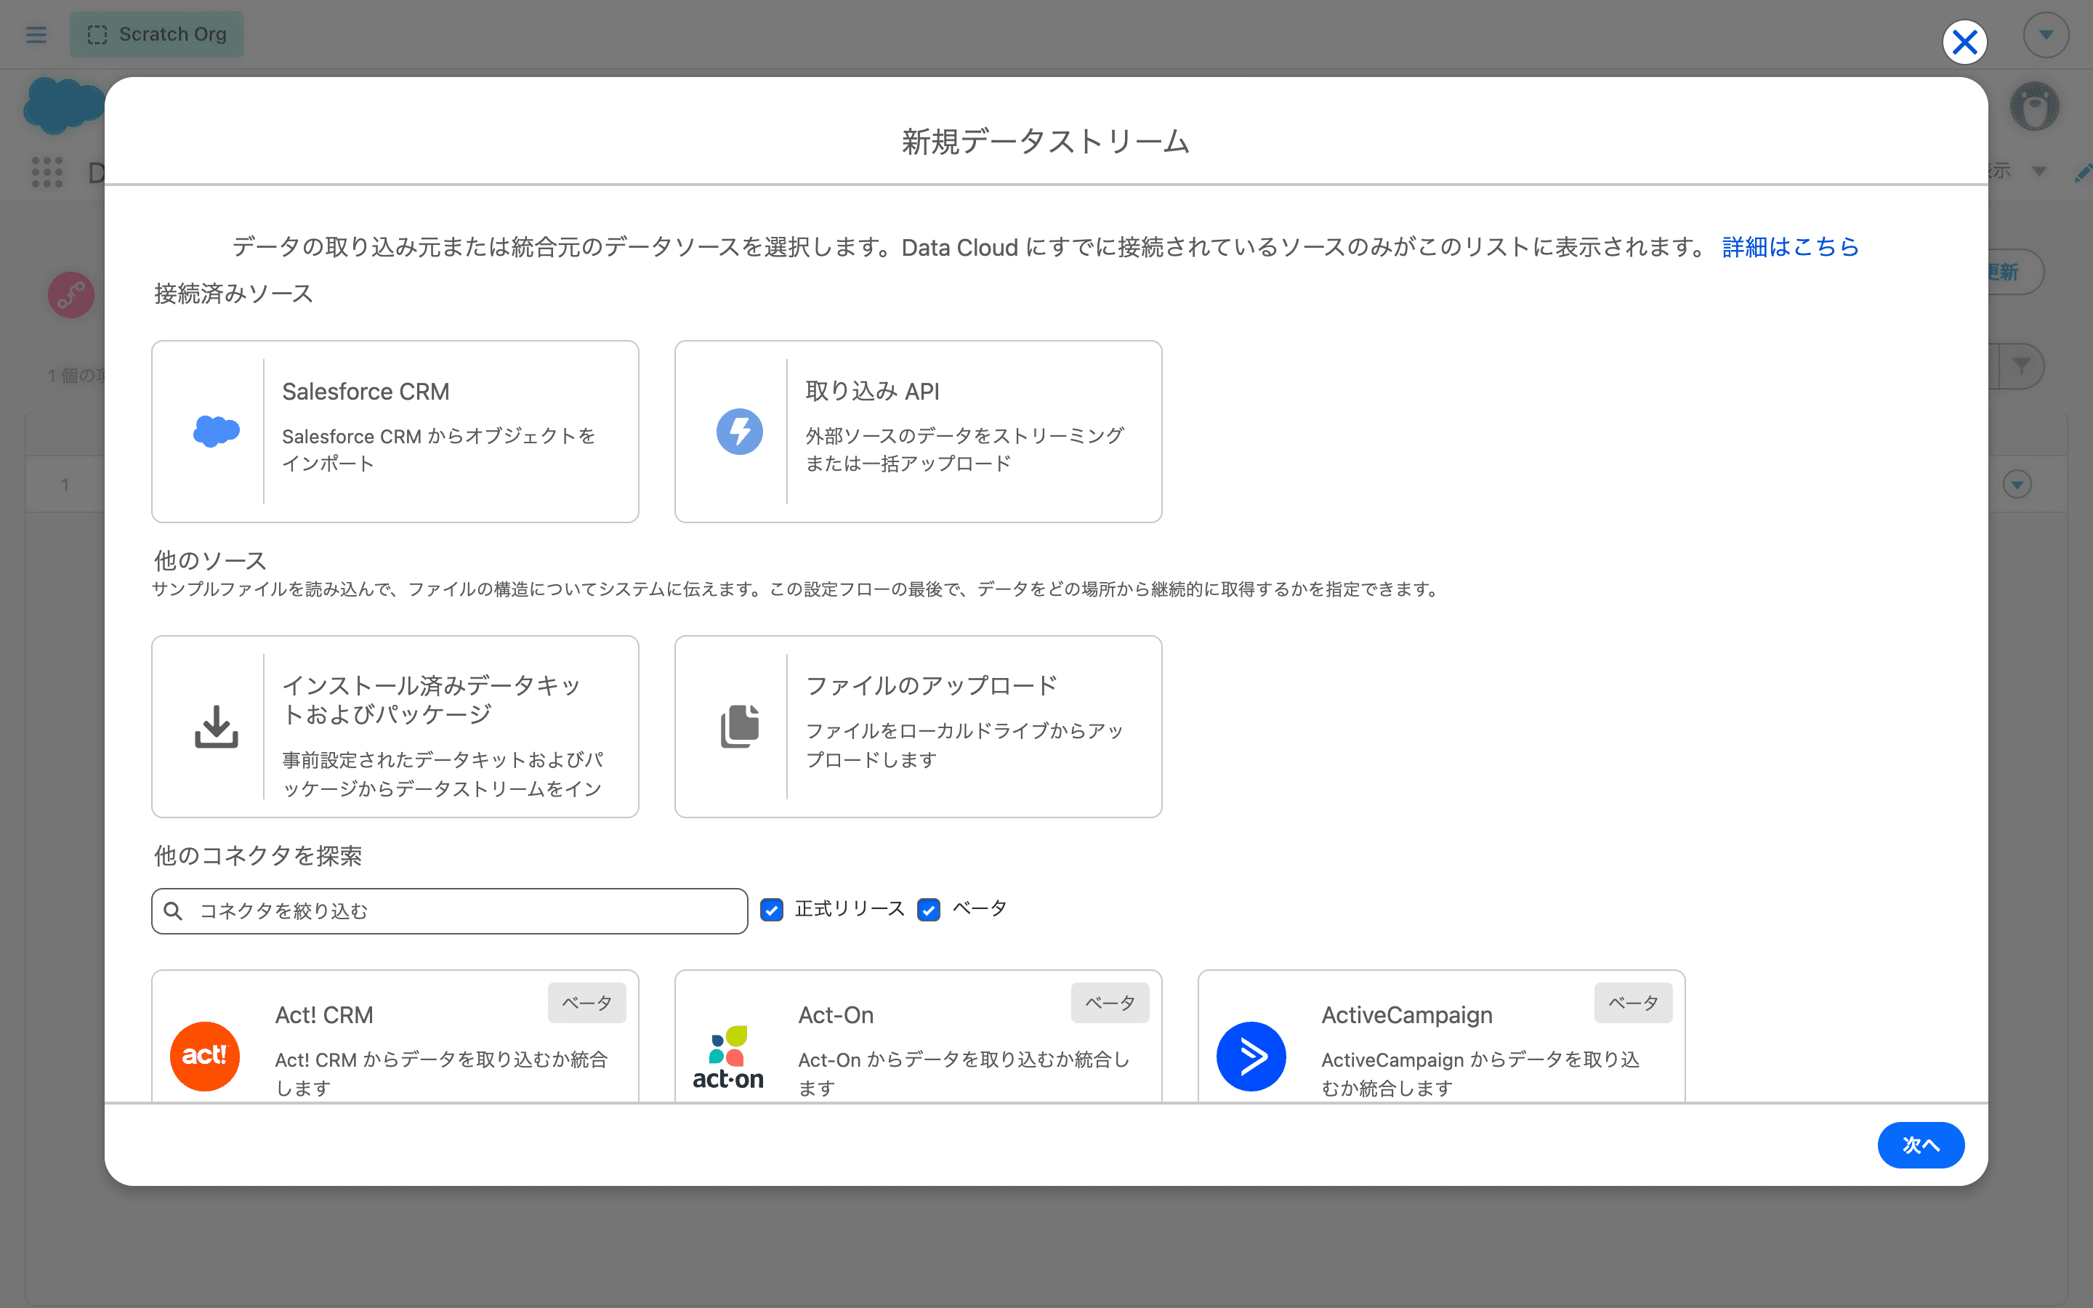The image size is (2093, 1308).
Task: Click the search magnifier icon in connector filter
Action: point(173,911)
